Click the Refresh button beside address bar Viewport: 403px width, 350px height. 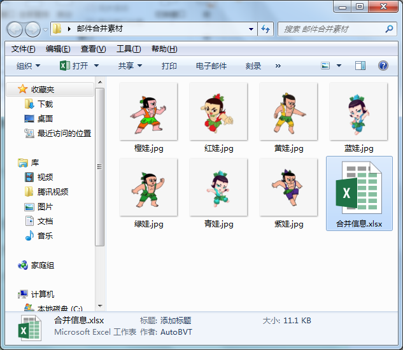(265, 29)
